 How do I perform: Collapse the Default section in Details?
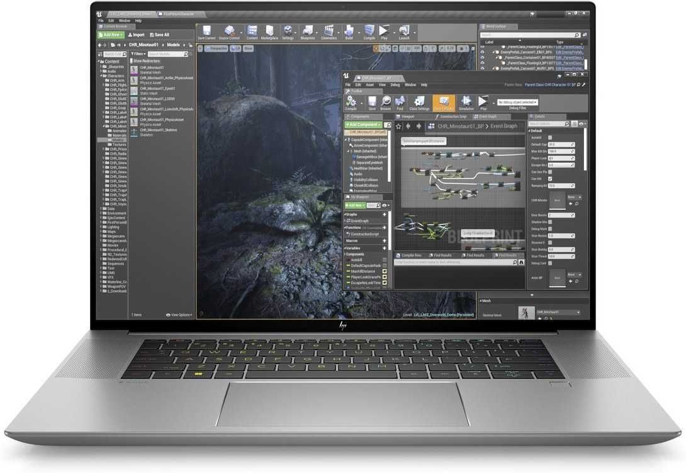529,131
